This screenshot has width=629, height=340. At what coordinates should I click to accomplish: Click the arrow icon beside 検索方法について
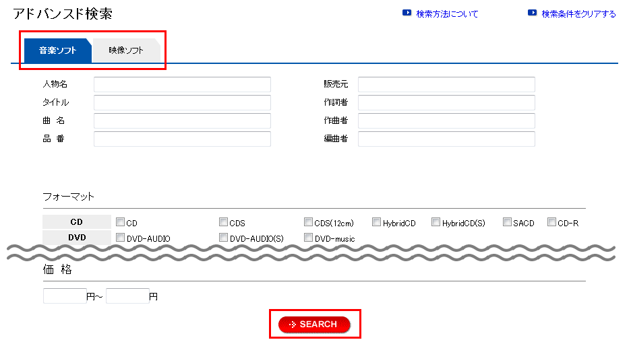pos(407,13)
